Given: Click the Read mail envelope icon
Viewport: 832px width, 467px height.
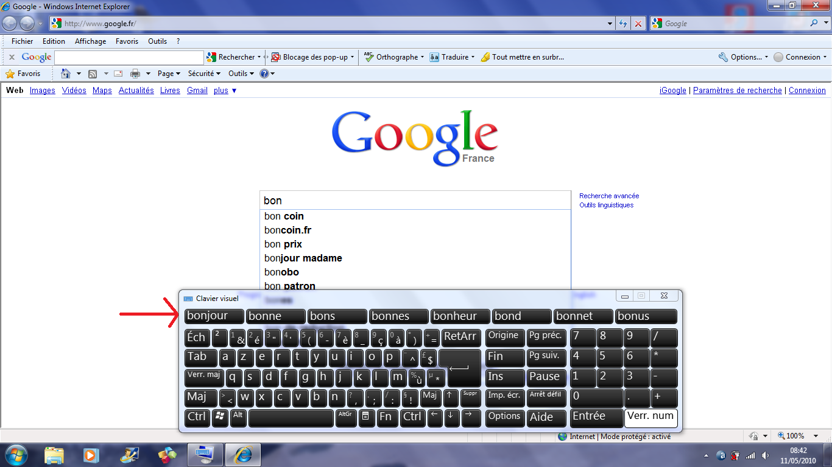Looking at the screenshot, I should click(118, 74).
